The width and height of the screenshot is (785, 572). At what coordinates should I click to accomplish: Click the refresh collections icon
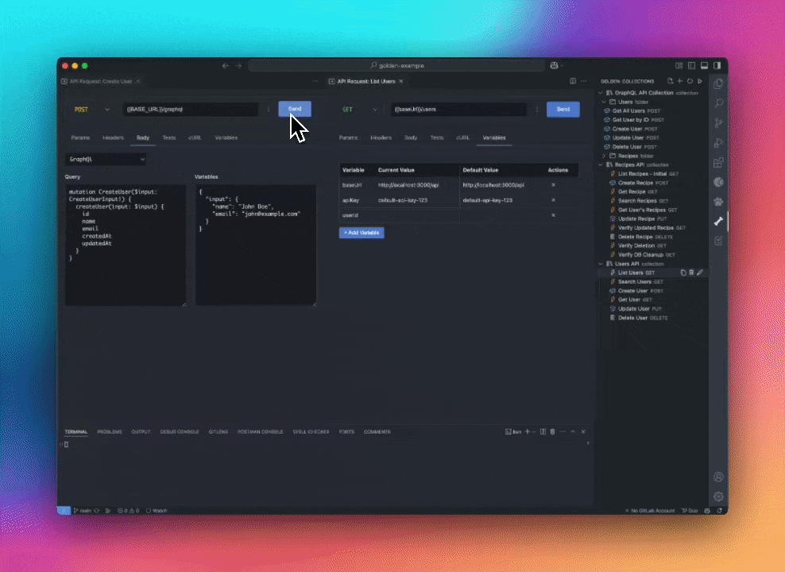coord(690,81)
